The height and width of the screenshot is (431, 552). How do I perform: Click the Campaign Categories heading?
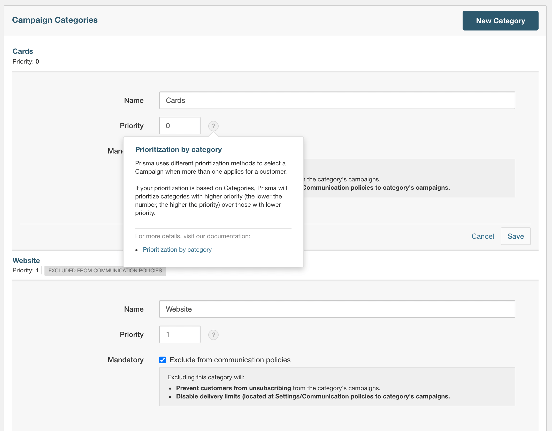coord(55,20)
